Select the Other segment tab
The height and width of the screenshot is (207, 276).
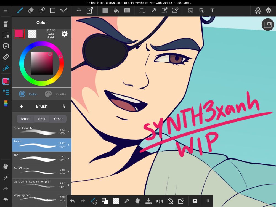tap(58, 119)
